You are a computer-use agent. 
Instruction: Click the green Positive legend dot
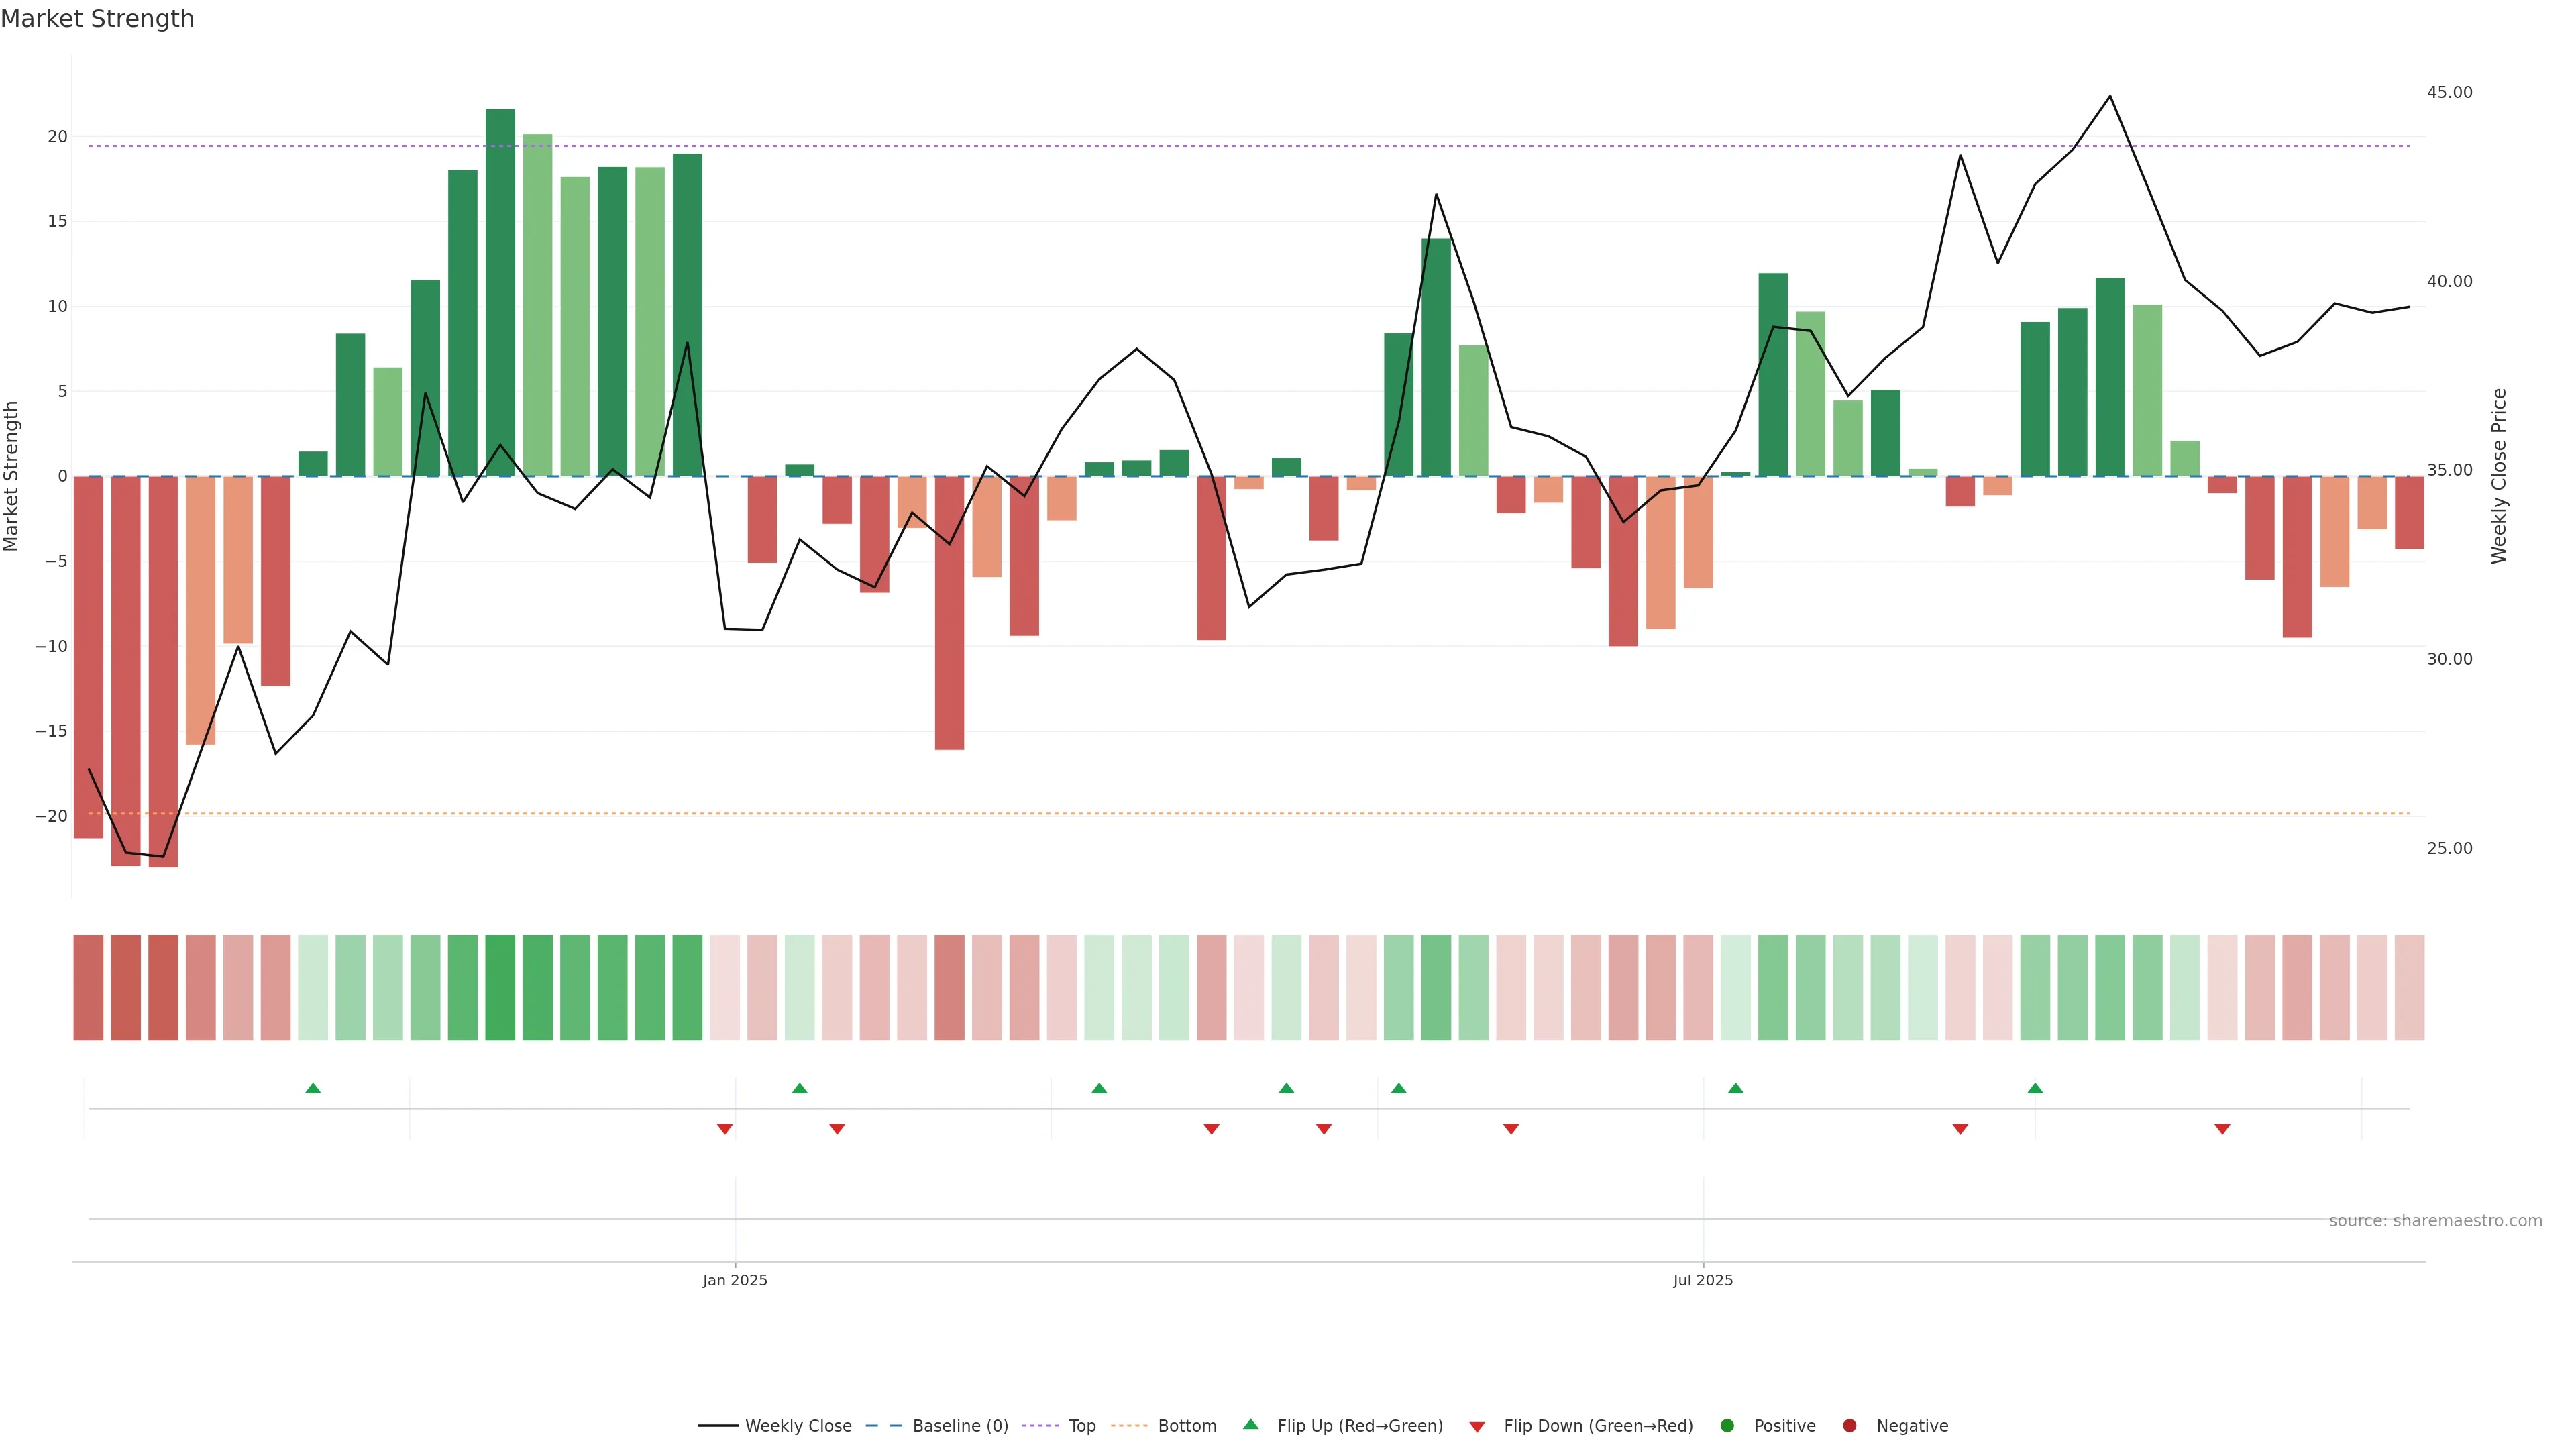coord(1727,1426)
